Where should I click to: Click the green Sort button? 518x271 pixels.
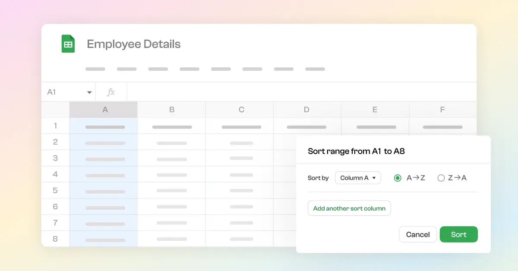458,234
